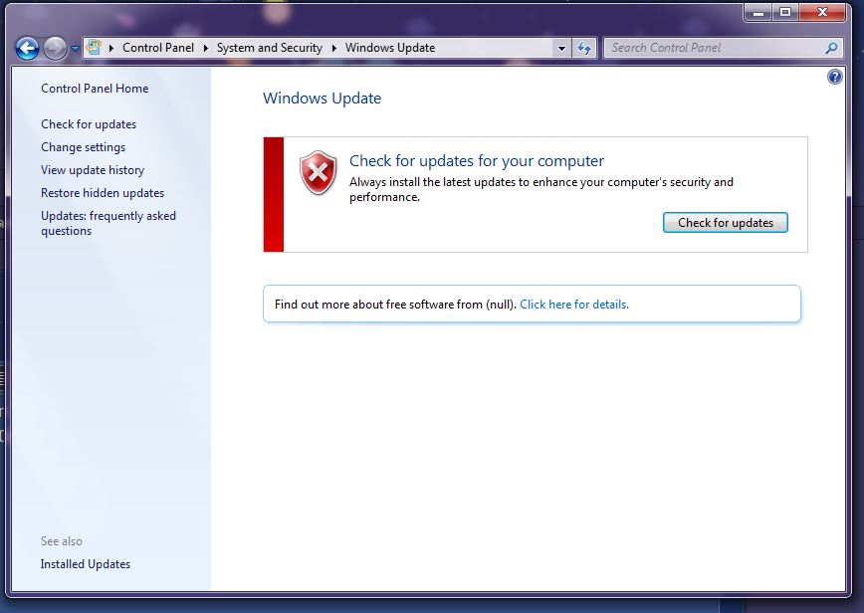Image resolution: width=864 pixels, height=613 pixels.
Task: Open View update history link
Action: coord(93,170)
